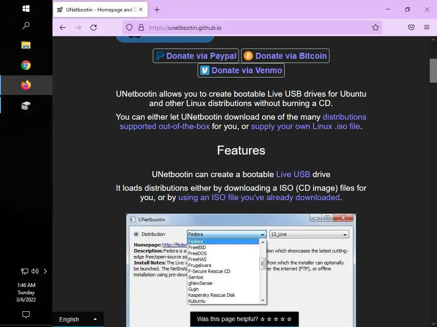Click the Venmo logo icon

204,70
